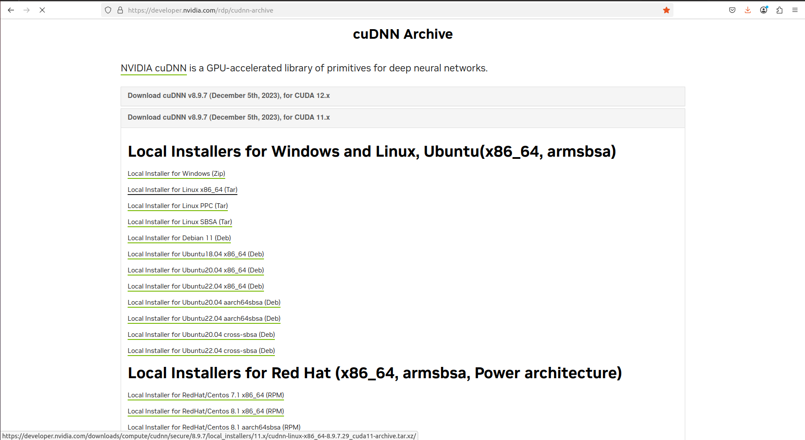The width and height of the screenshot is (805, 440).
Task: Click the Windows and Linux installers heading
Action: tap(372, 151)
